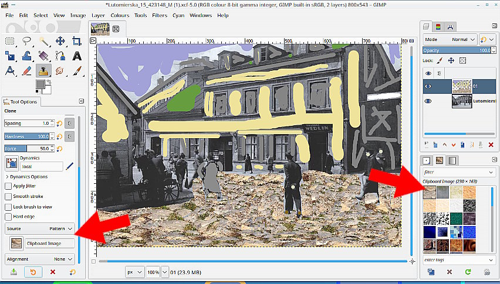Adjust the layer Opacity slider
500x284 pixels.
click(457, 50)
